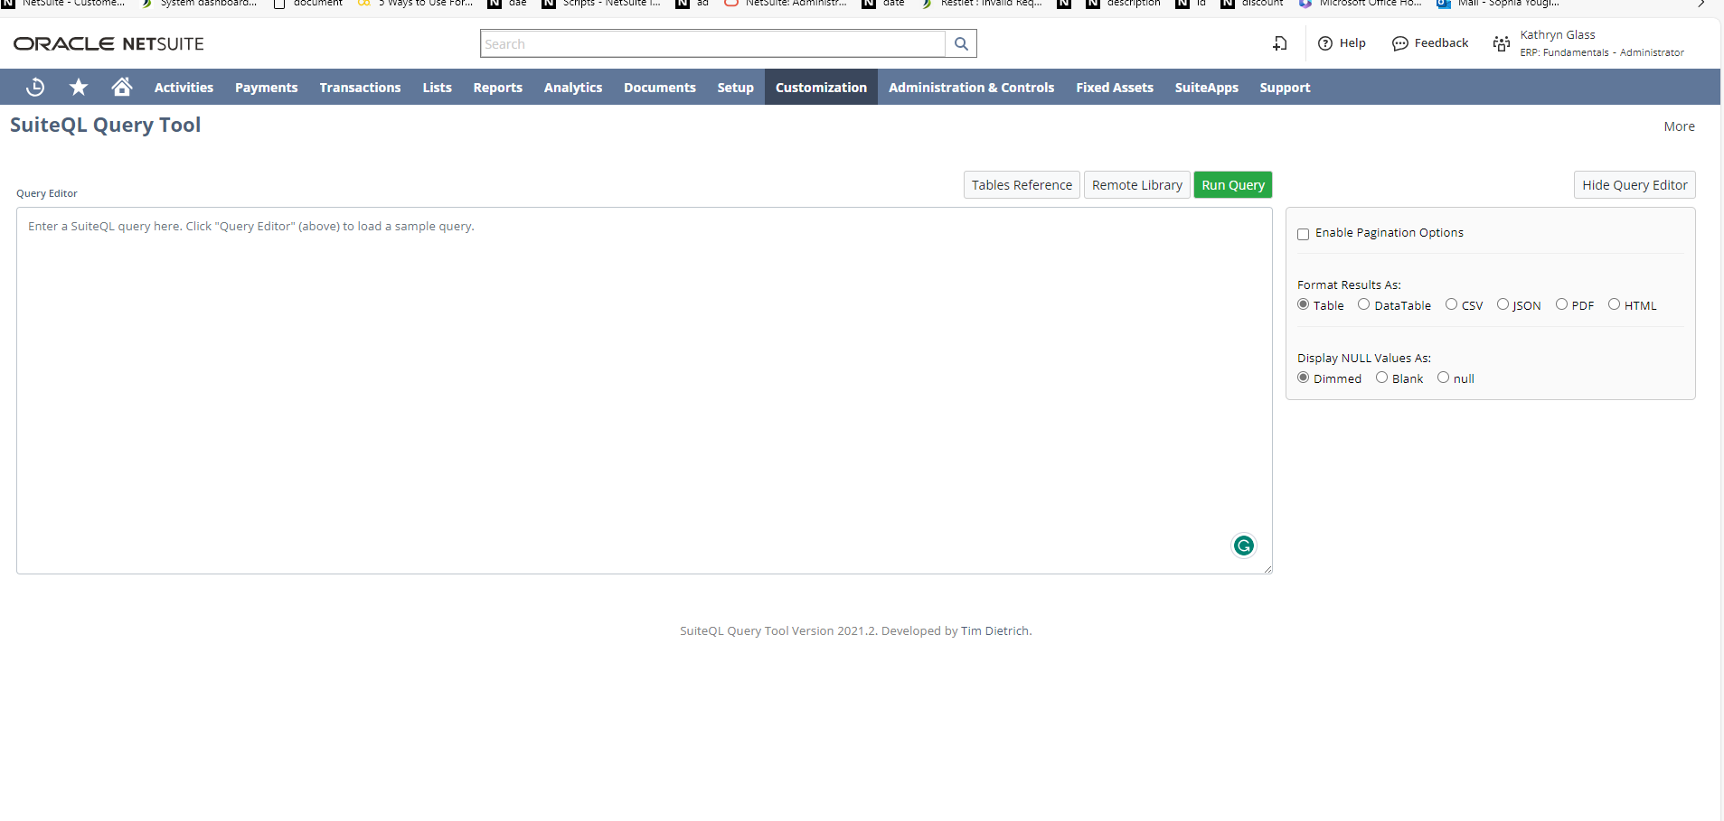Click the green Grammarly icon in editor
The width and height of the screenshot is (1724, 821).
click(1244, 546)
